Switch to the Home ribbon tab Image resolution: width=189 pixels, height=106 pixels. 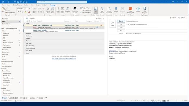9,5
